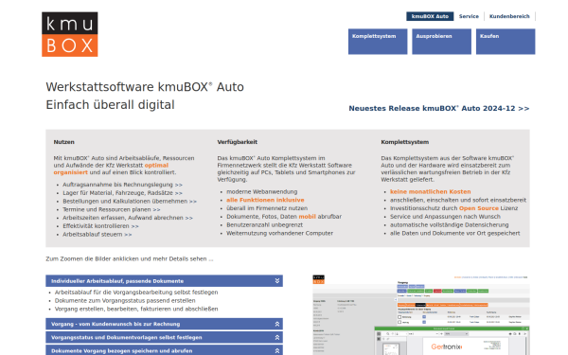Image resolution: width=568 pixels, height=355 pixels.
Task: Click 'Arbeitsablauf für die Vorgangsbearbeitung selbst festlegen' item
Action: tap(136, 293)
